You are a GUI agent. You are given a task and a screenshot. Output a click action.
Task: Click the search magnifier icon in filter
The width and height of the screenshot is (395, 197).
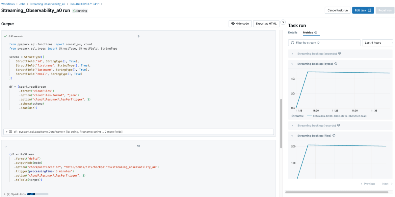click(292, 43)
